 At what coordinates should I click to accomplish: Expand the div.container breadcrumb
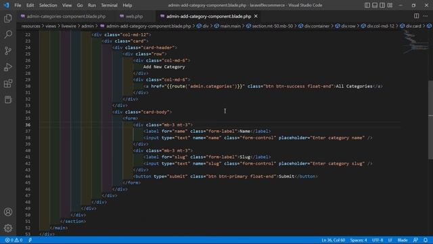point(317,26)
